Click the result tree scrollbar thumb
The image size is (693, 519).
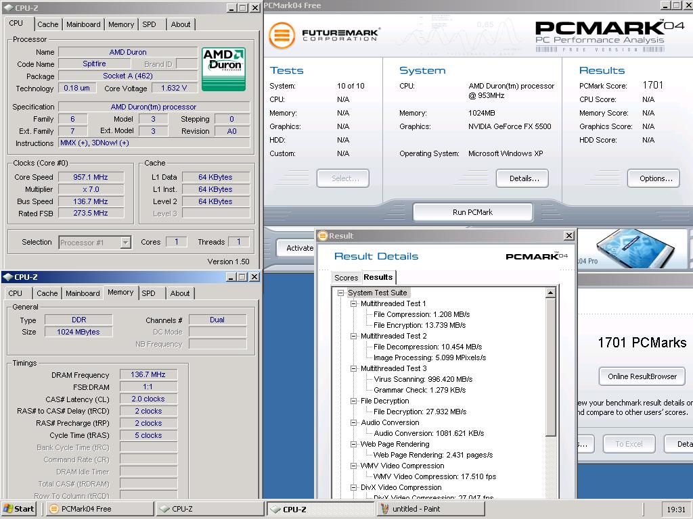click(550, 367)
